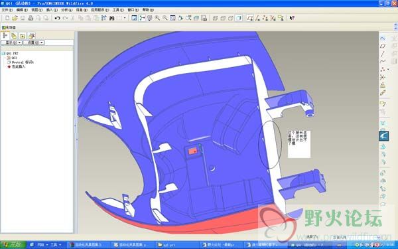Toggle Shading display mode
398x249 pixels.
point(239,18)
